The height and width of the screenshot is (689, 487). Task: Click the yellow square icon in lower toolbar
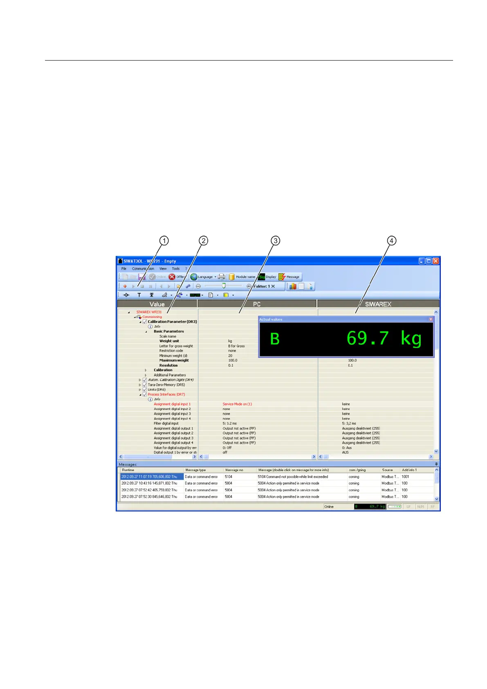[226, 295]
